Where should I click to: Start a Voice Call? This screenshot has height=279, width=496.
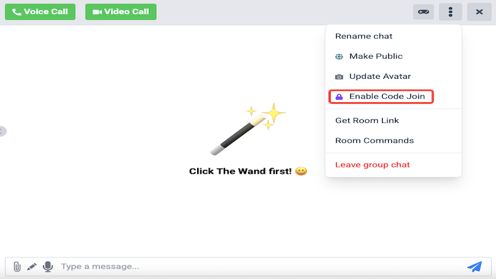[40, 12]
